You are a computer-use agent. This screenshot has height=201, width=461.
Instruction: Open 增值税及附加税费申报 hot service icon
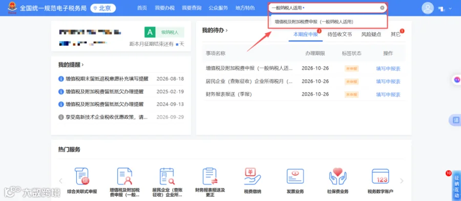(124, 177)
